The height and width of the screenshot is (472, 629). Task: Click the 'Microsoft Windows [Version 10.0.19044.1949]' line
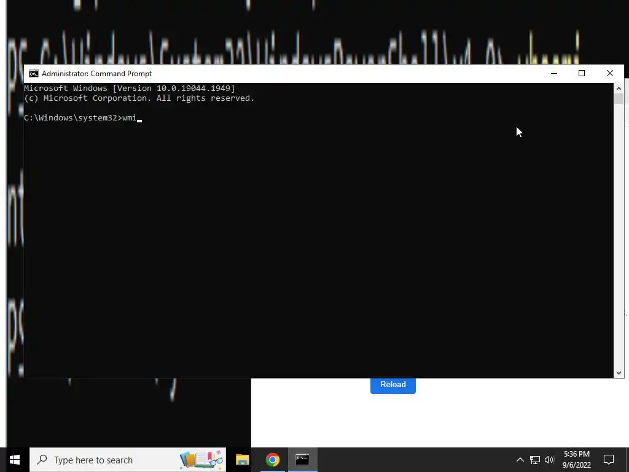(130, 88)
